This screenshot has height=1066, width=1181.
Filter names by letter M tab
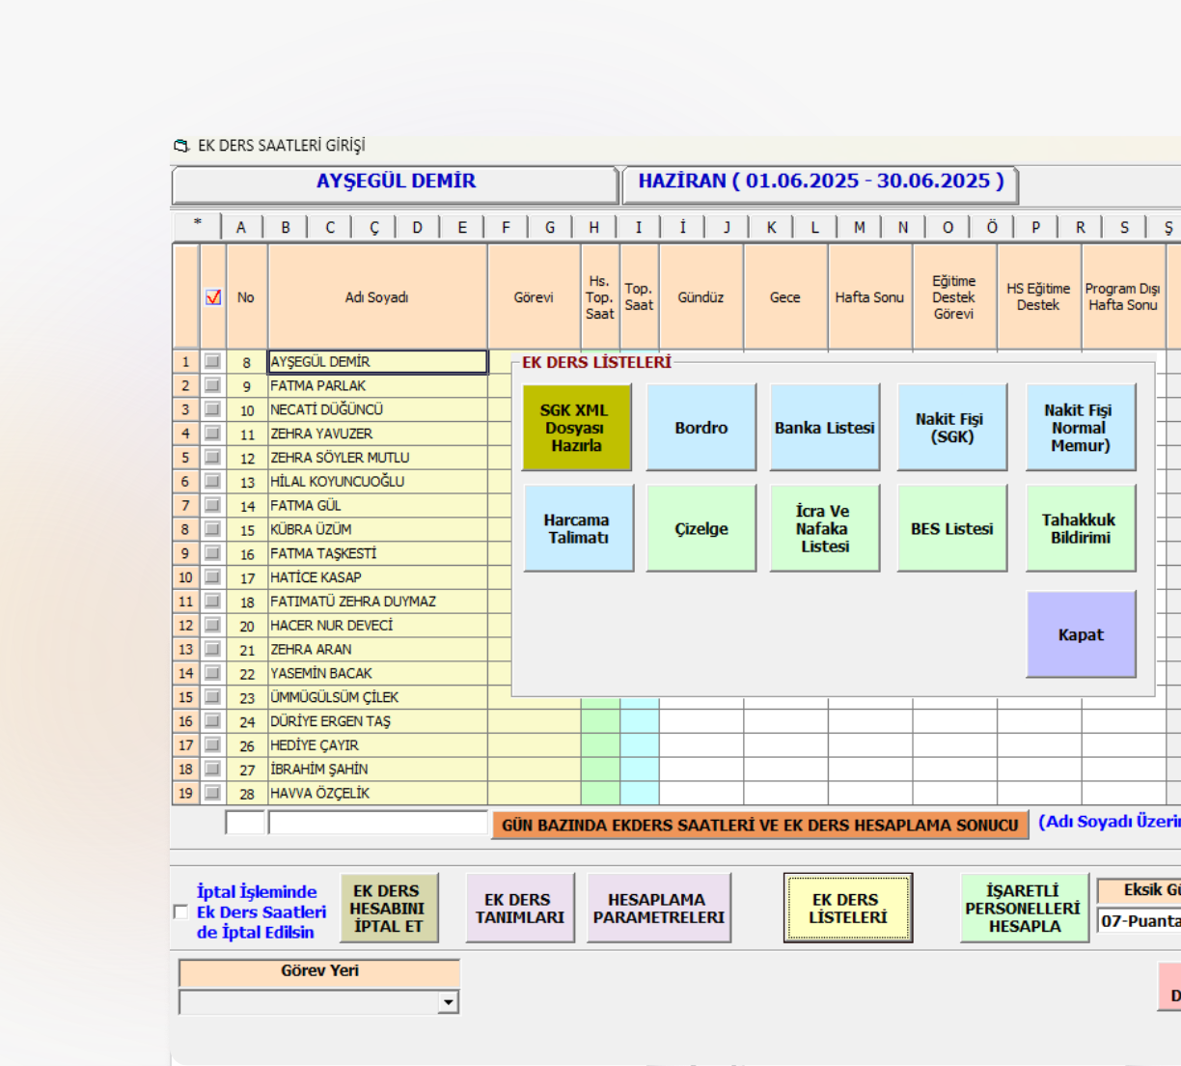point(859,227)
